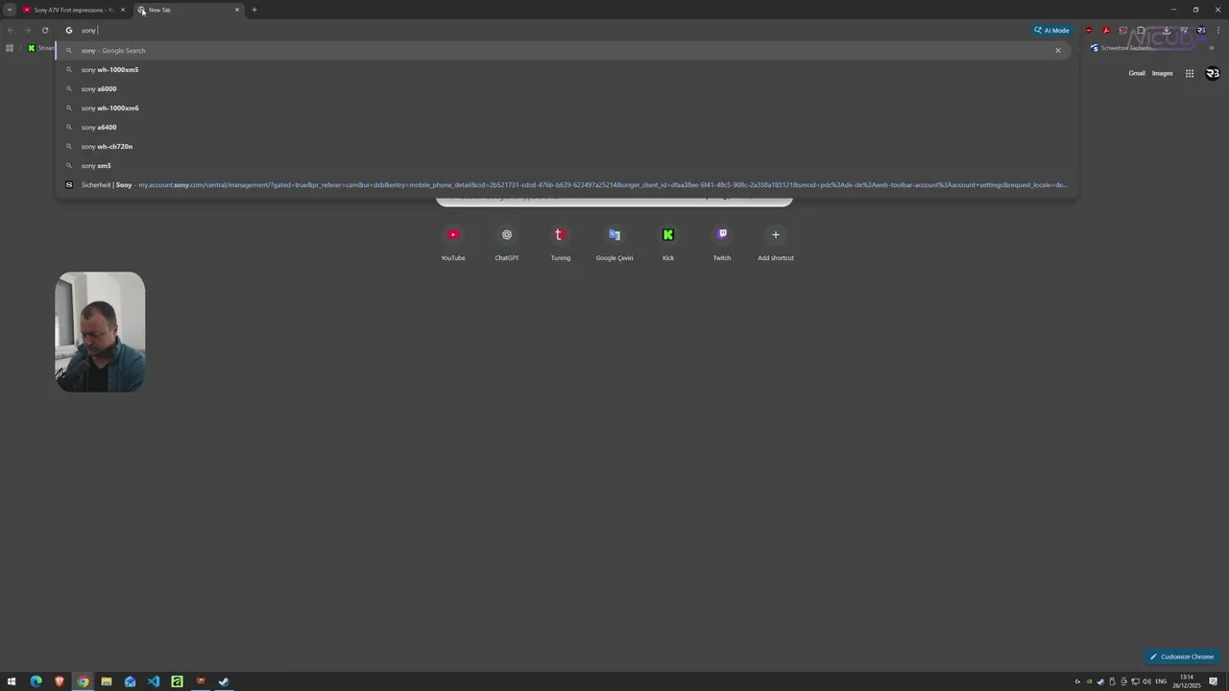The height and width of the screenshot is (691, 1229).
Task: Open a new tab with plus button
Action: 254,10
